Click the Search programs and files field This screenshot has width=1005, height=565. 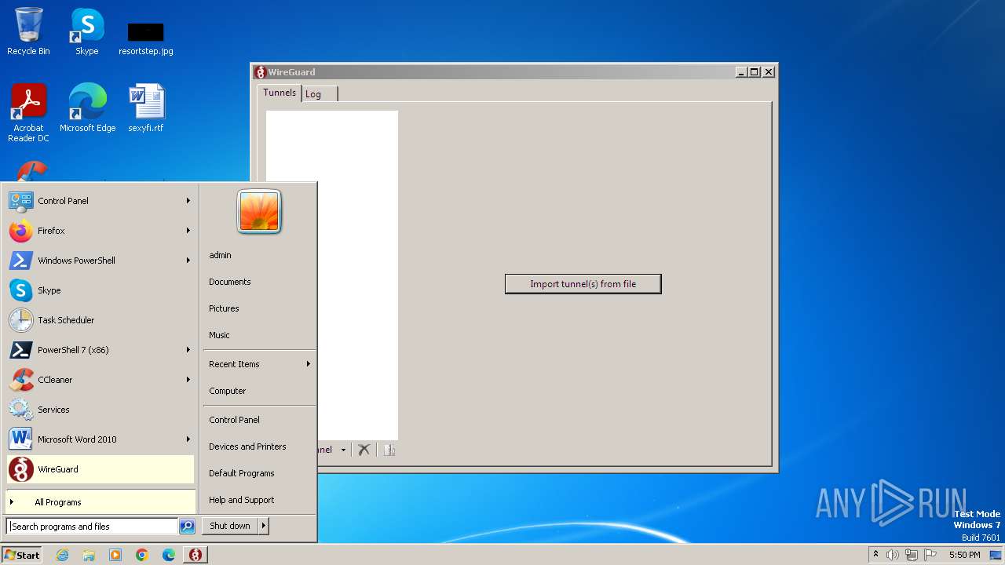pos(92,527)
